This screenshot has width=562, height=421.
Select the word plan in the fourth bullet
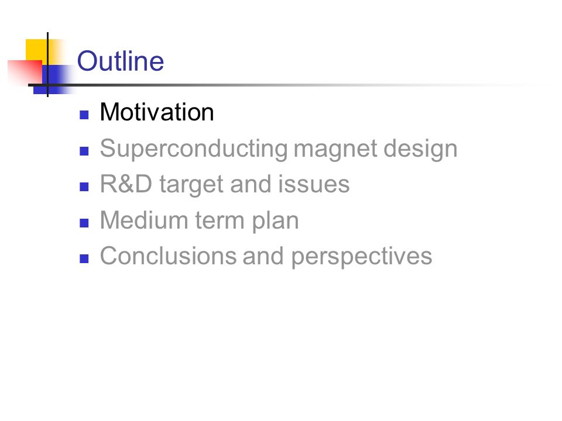tap(275, 221)
